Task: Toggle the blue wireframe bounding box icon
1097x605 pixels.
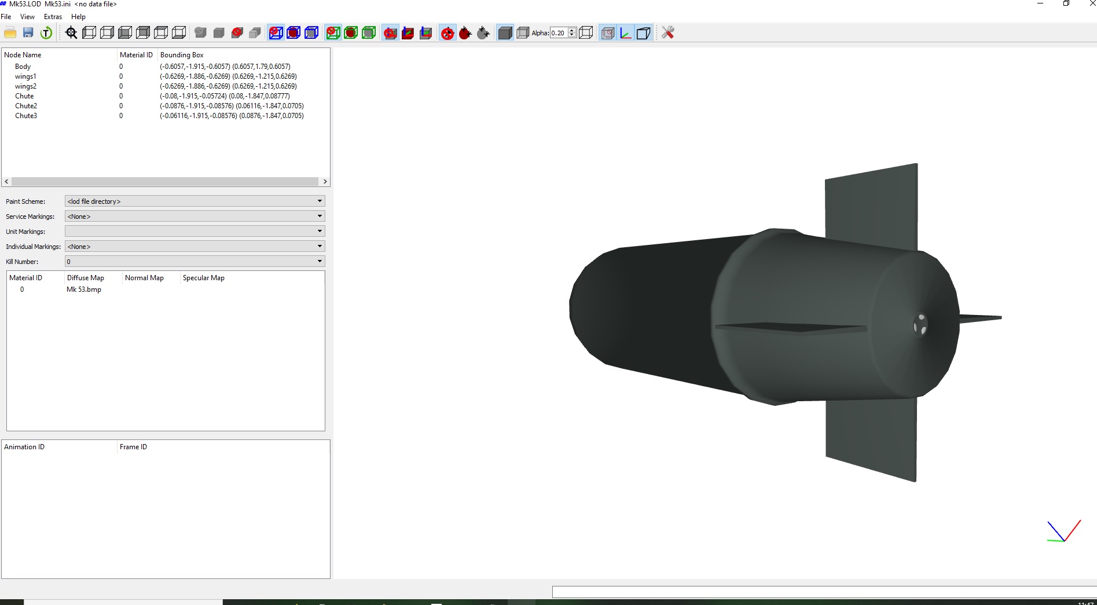Action: tap(311, 33)
